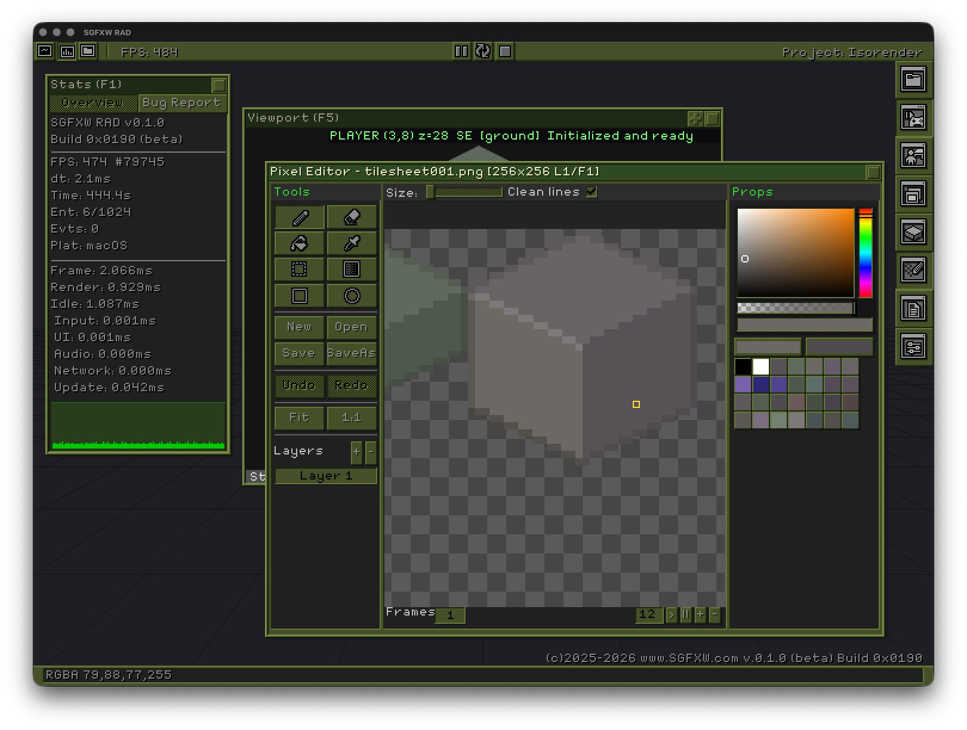967x730 pixels.
Task: Click the SaveAs button
Action: point(352,353)
